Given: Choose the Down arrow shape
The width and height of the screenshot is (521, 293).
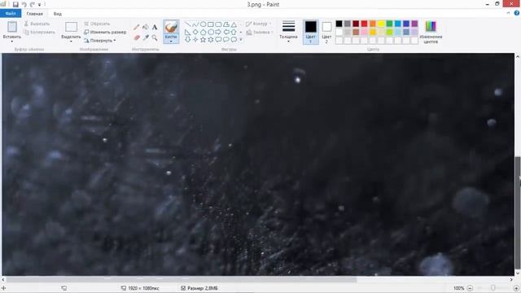Looking at the screenshot, I should tap(188, 40).
